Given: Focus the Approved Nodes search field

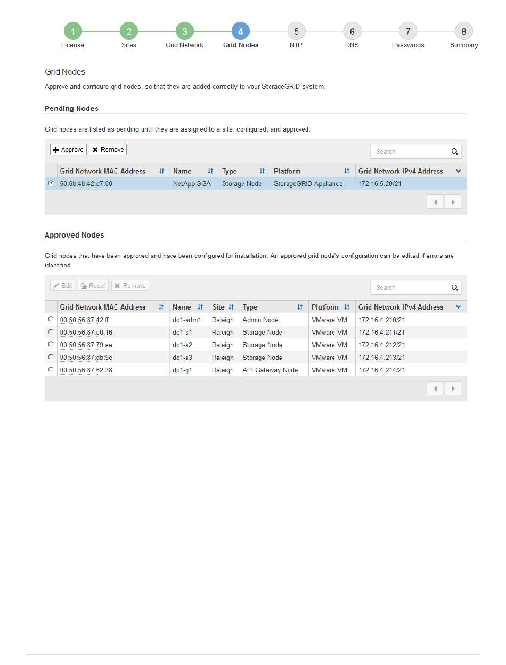Looking at the screenshot, I should [x=410, y=287].
